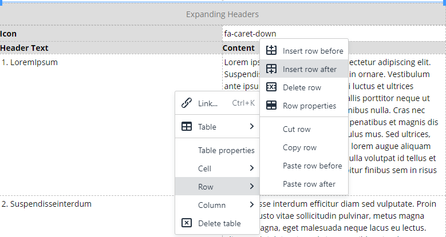This screenshot has height=237, width=446.
Task: Select Copy row menu entry
Action: (x=299, y=148)
